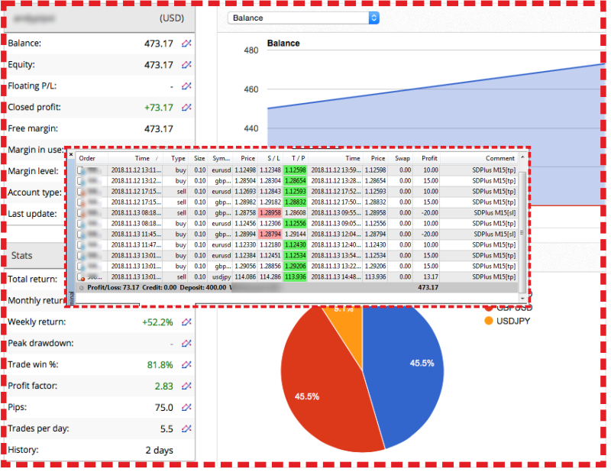Select order icon of gbp sell at 1.28982

[81, 202]
